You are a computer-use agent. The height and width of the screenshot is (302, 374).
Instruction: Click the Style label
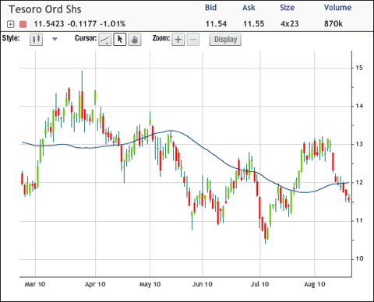click(x=11, y=38)
